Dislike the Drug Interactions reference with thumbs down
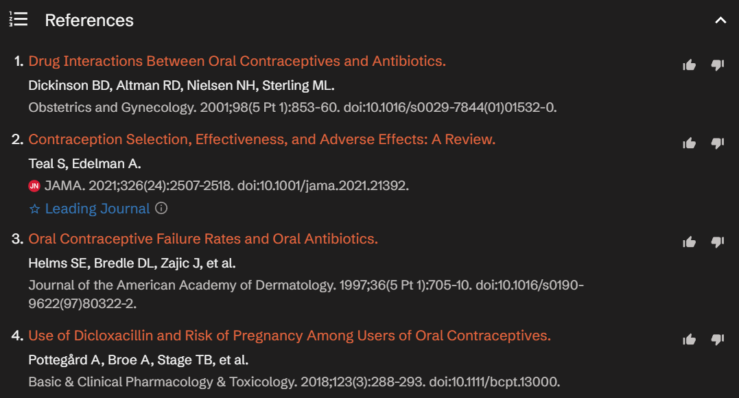 pyautogui.click(x=718, y=65)
